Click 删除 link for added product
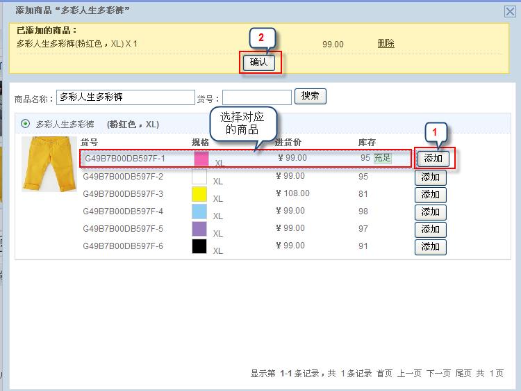The width and height of the screenshot is (521, 391). 386,44
